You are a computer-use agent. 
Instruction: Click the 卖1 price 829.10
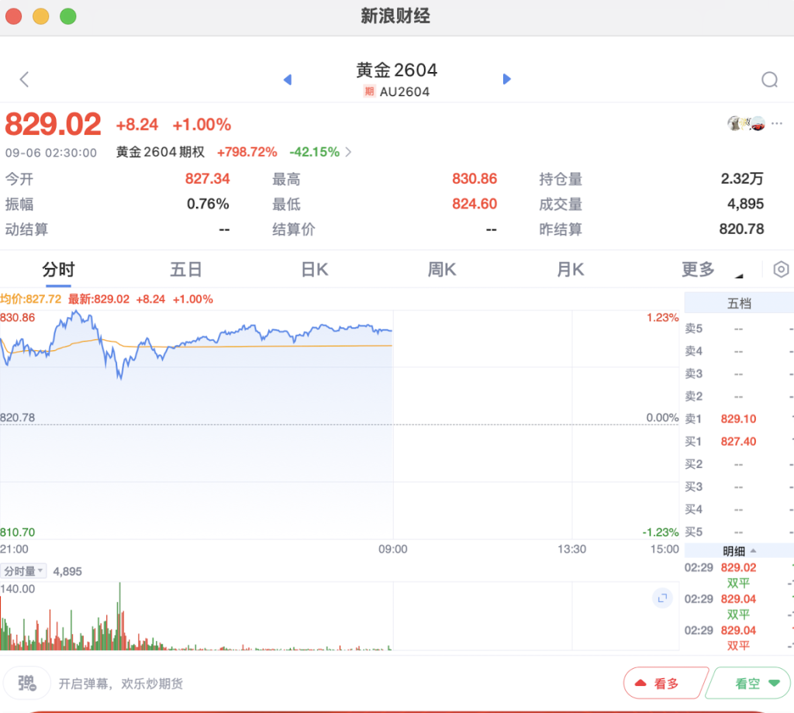738,419
